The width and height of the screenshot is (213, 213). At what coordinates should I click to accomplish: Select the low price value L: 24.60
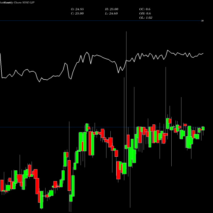[111, 14]
